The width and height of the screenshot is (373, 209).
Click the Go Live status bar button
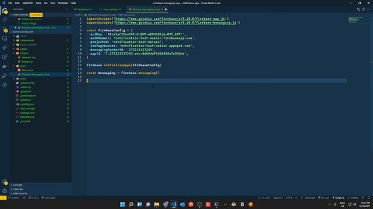(323, 197)
